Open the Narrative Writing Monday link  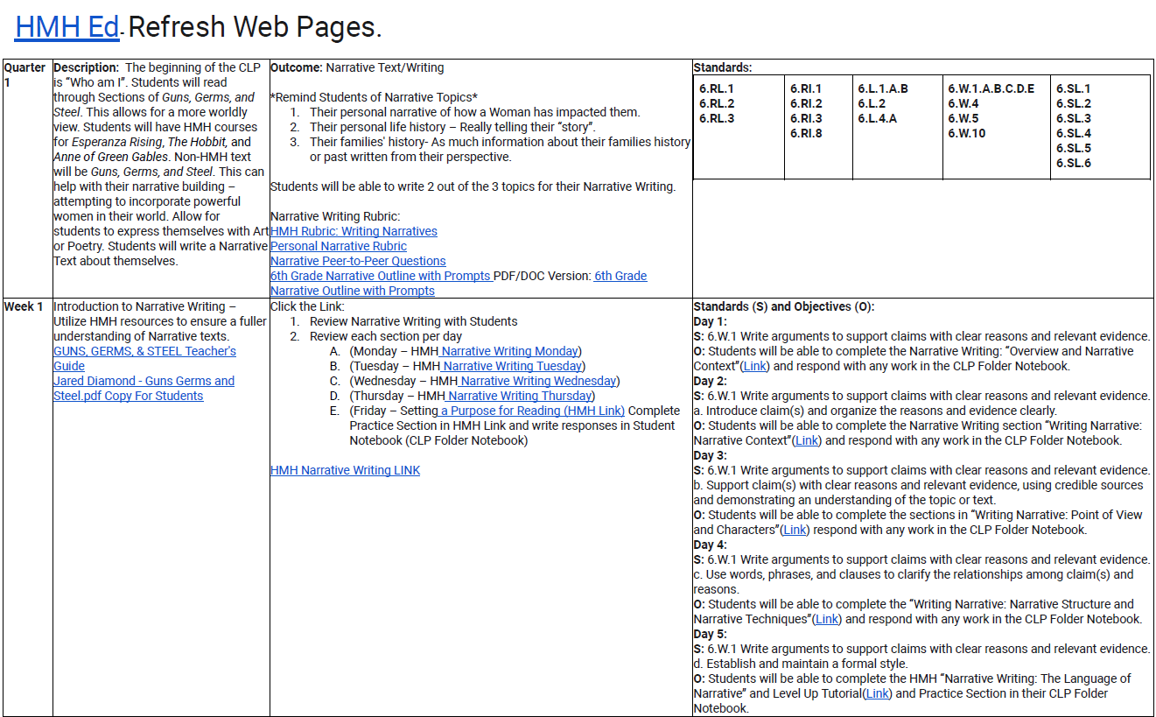point(510,350)
